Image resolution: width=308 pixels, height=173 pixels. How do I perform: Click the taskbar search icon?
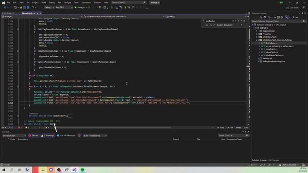click(x=12, y=170)
